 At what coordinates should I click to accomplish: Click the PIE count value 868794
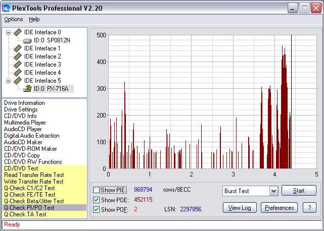pyautogui.click(x=143, y=190)
